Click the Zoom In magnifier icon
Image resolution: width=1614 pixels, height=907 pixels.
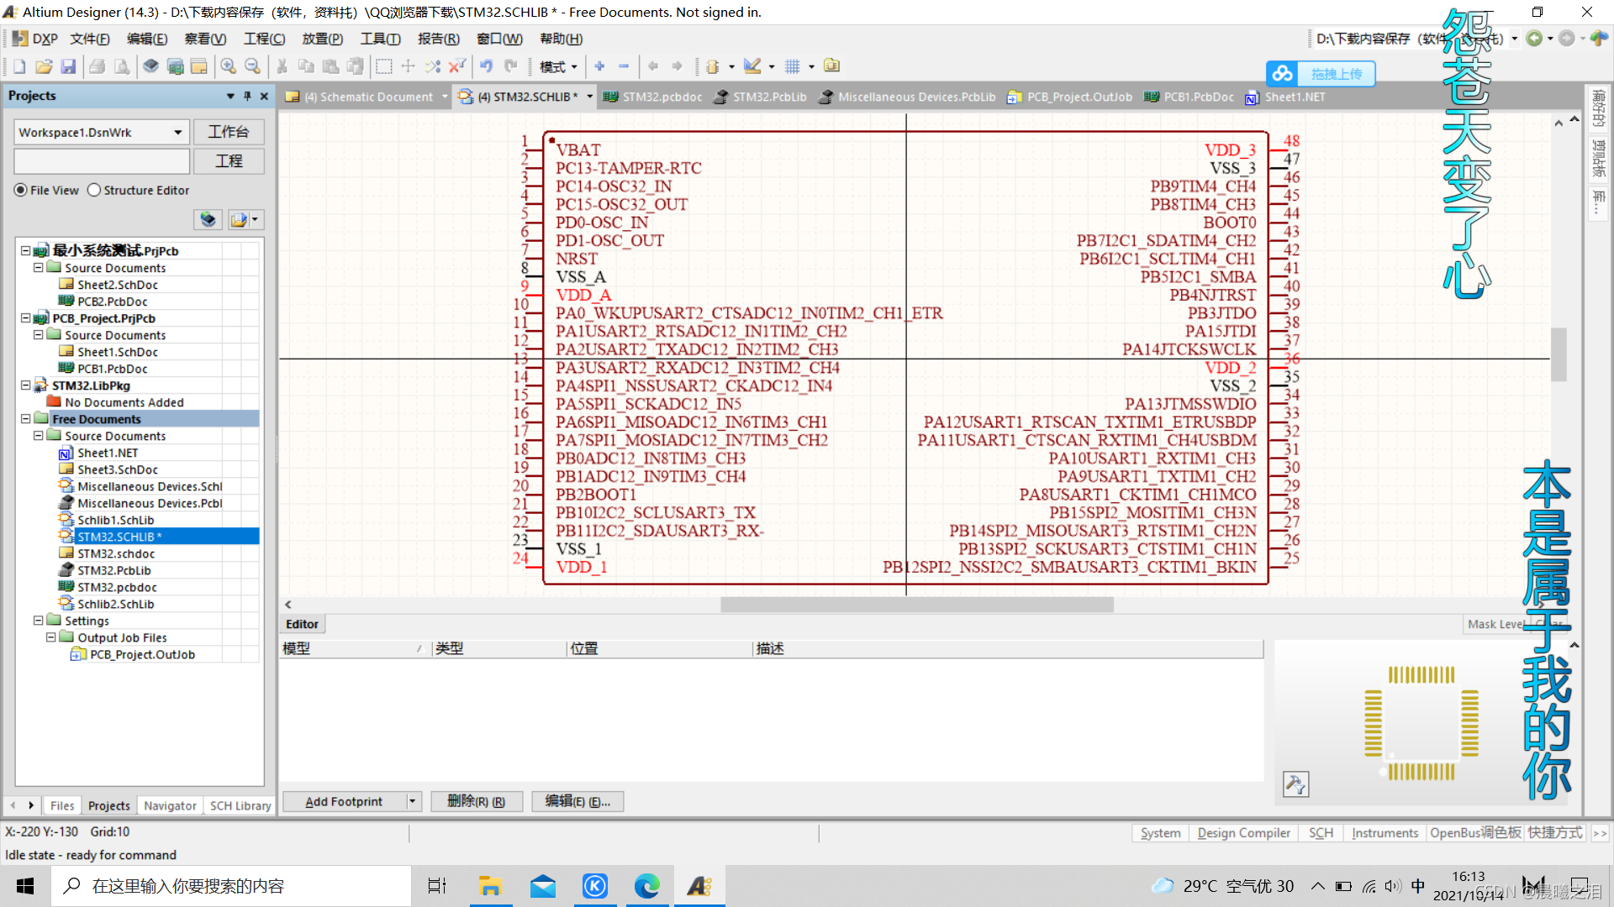(228, 66)
